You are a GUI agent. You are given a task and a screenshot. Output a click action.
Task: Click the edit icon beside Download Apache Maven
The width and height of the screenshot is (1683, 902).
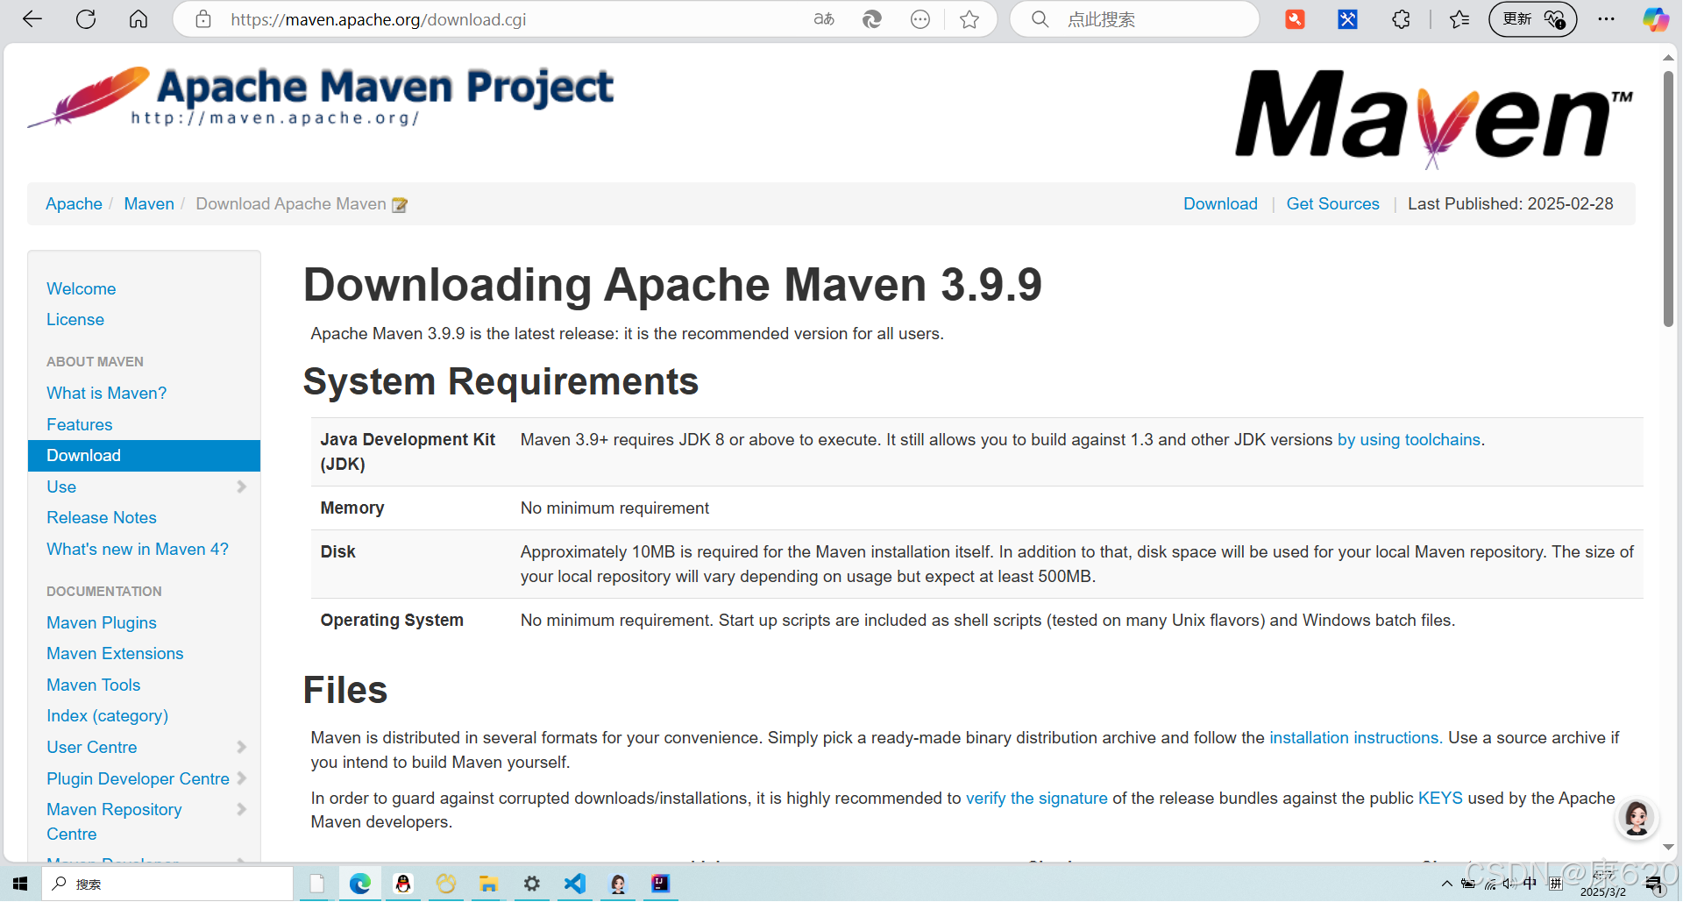coord(400,205)
